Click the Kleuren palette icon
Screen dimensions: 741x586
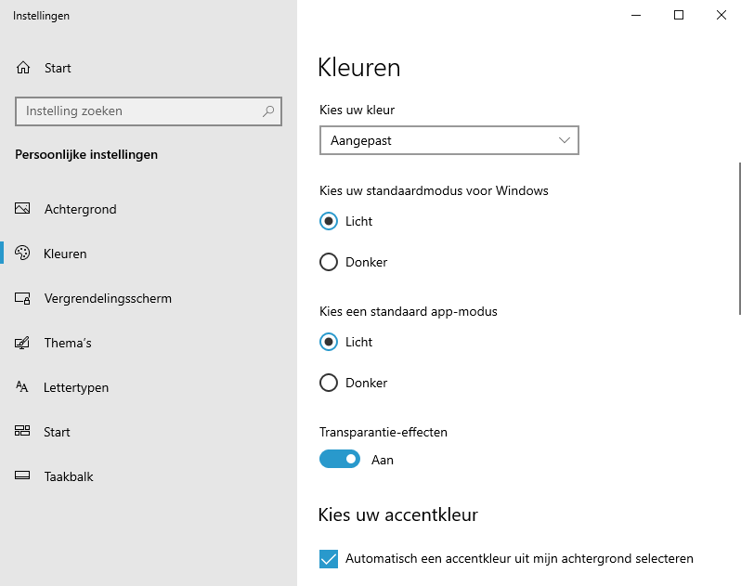pos(23,254)
